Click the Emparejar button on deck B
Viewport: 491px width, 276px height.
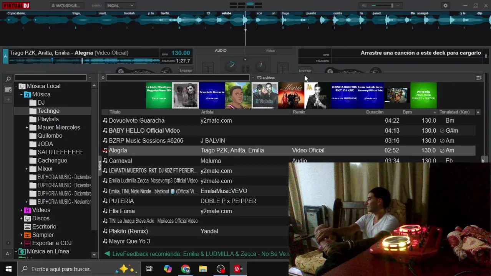pos(305,70)
